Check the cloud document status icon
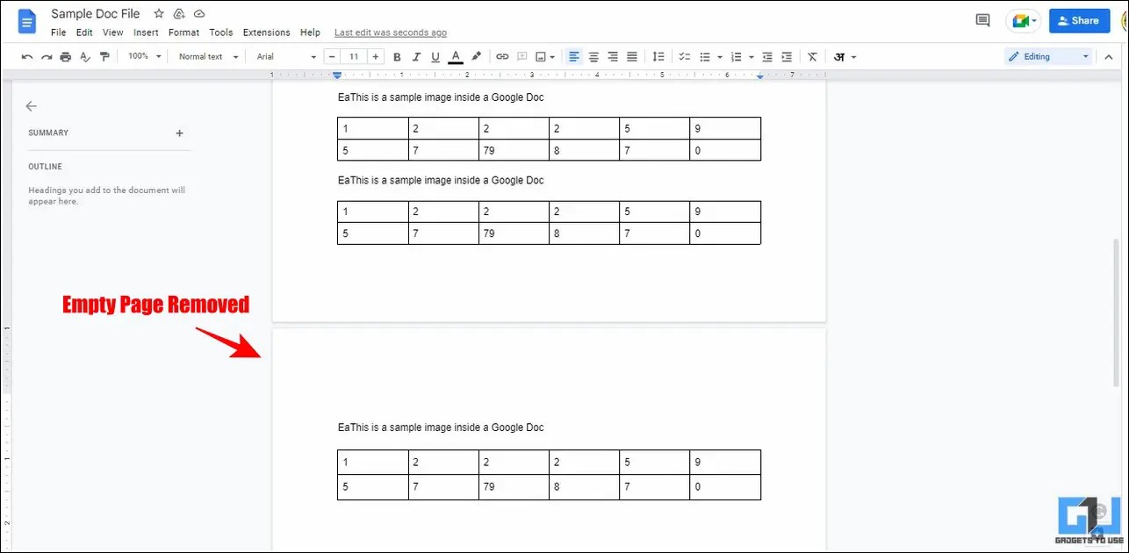The image size is (1129, 553). (x=199, y=14)
